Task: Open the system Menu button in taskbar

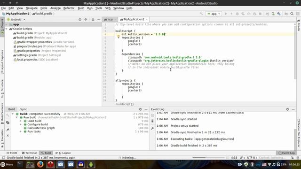Action: point(7,164)
